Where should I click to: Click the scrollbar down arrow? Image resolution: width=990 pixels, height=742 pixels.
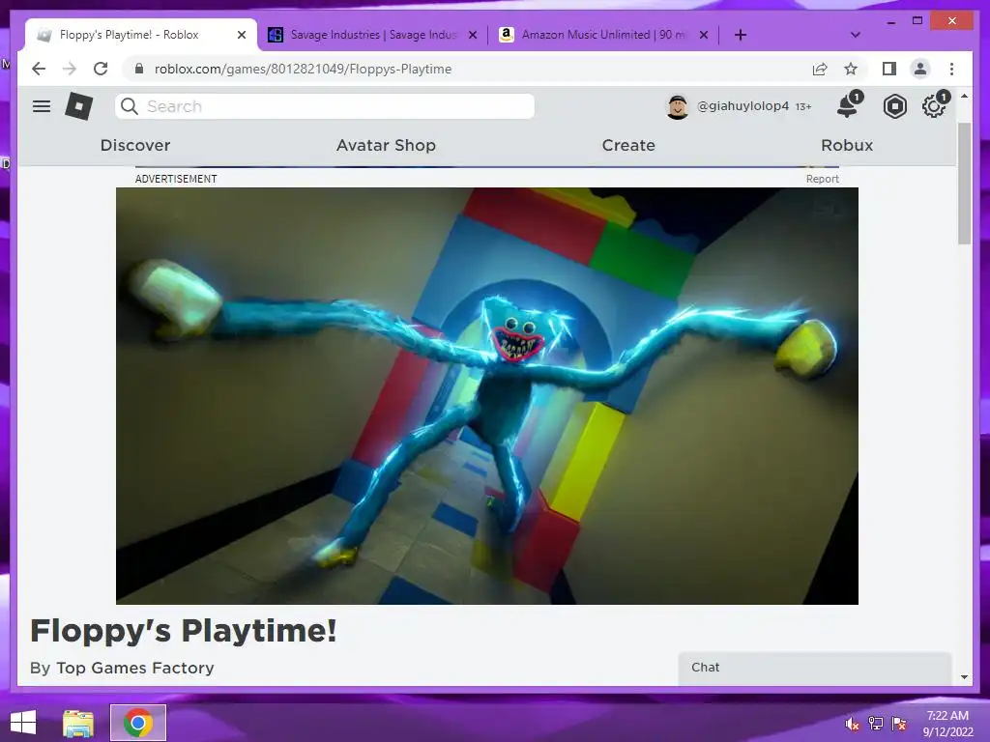[964, 677]
